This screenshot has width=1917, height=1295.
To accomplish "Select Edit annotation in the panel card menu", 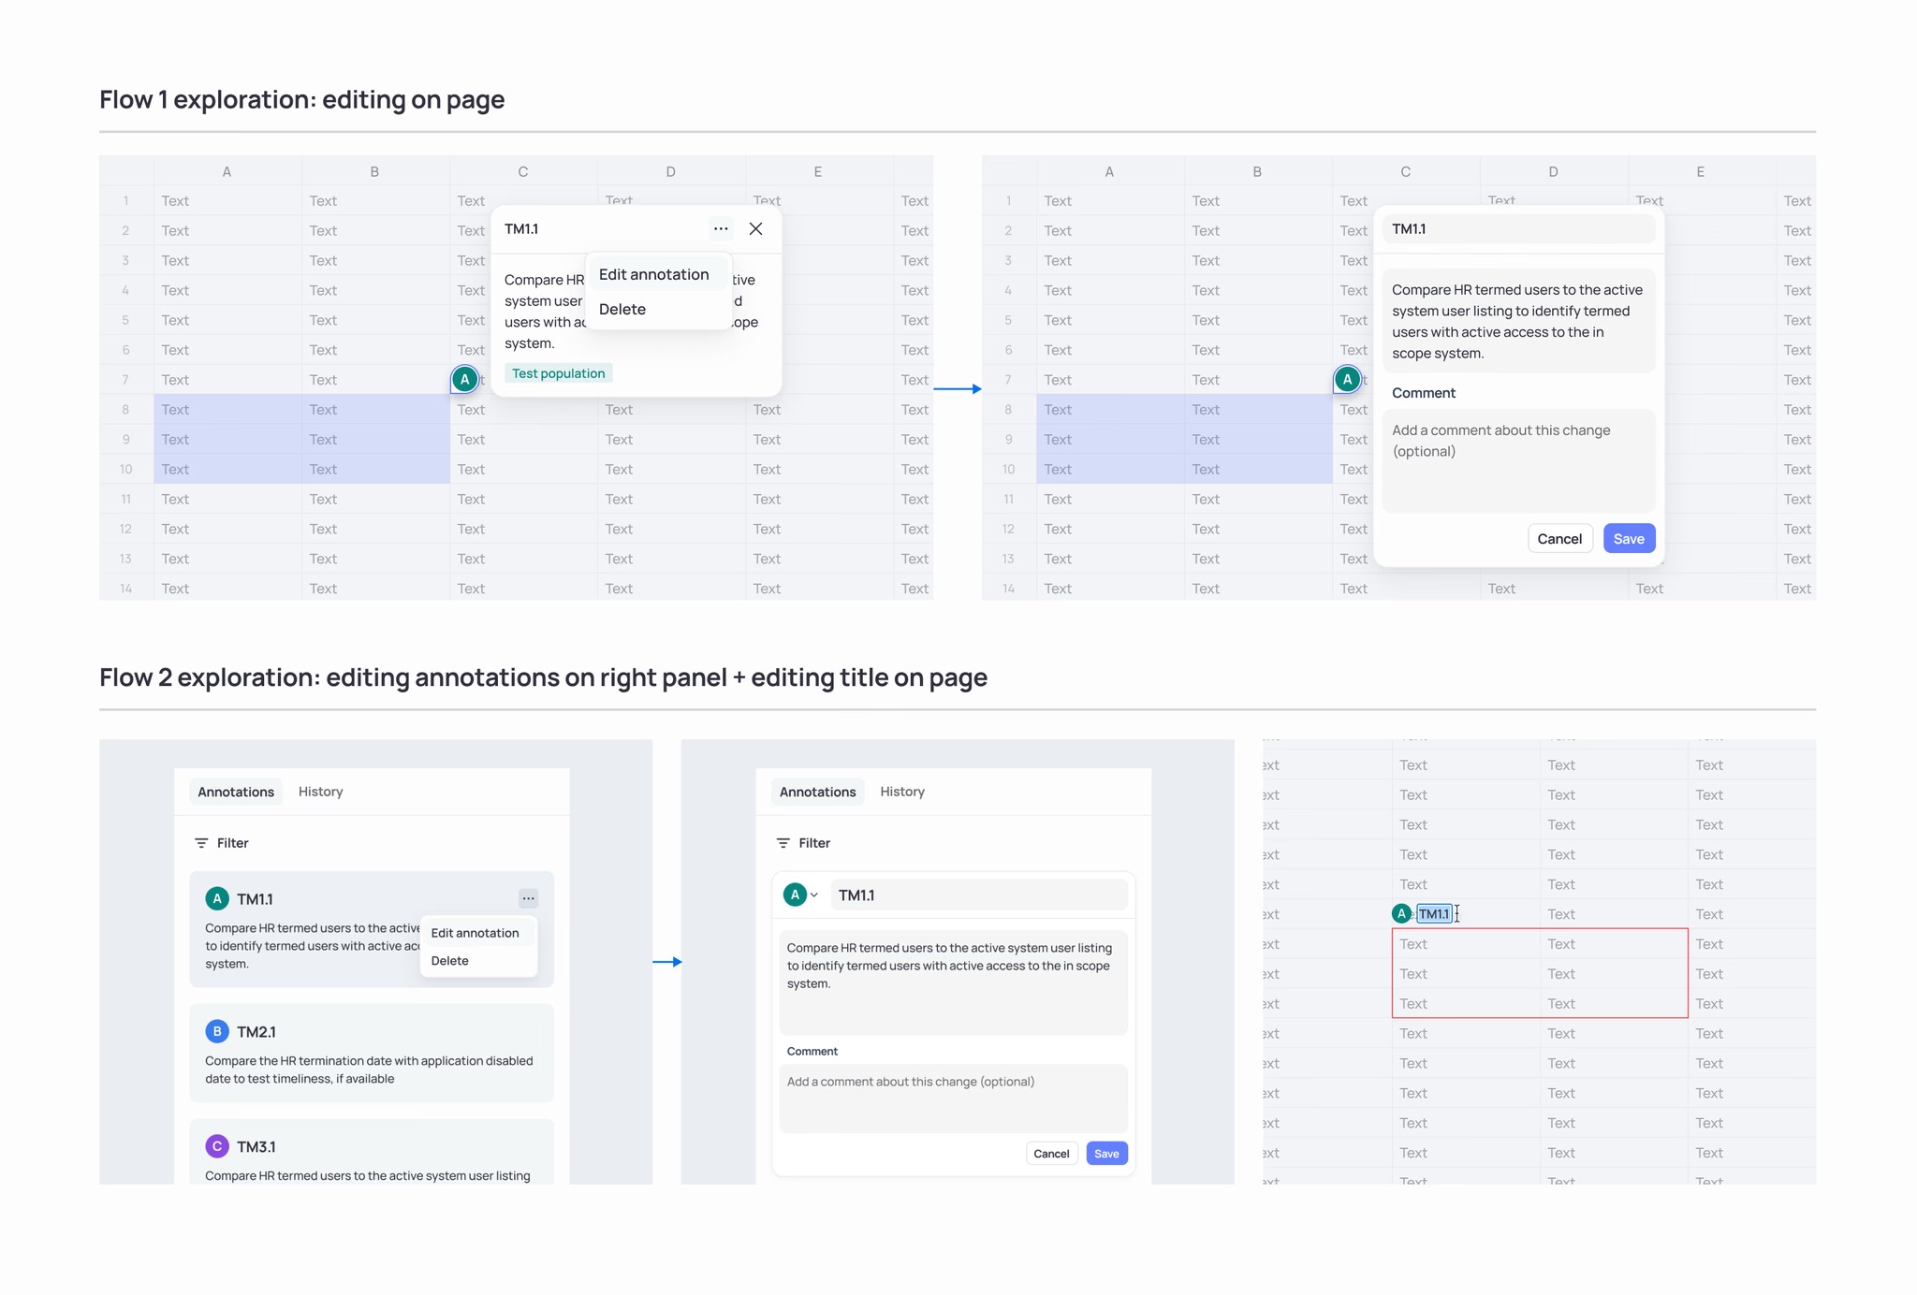I will pyautogui.click(x=475, y=933).
